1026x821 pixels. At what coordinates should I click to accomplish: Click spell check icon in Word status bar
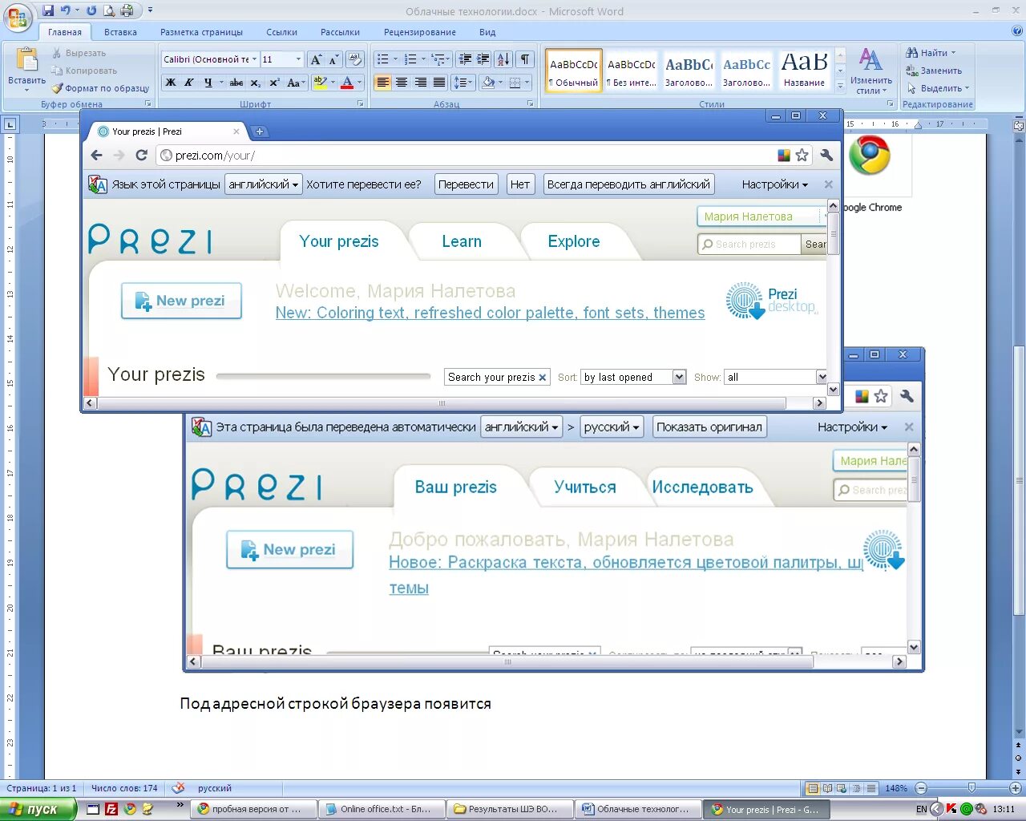click(178, 788)
